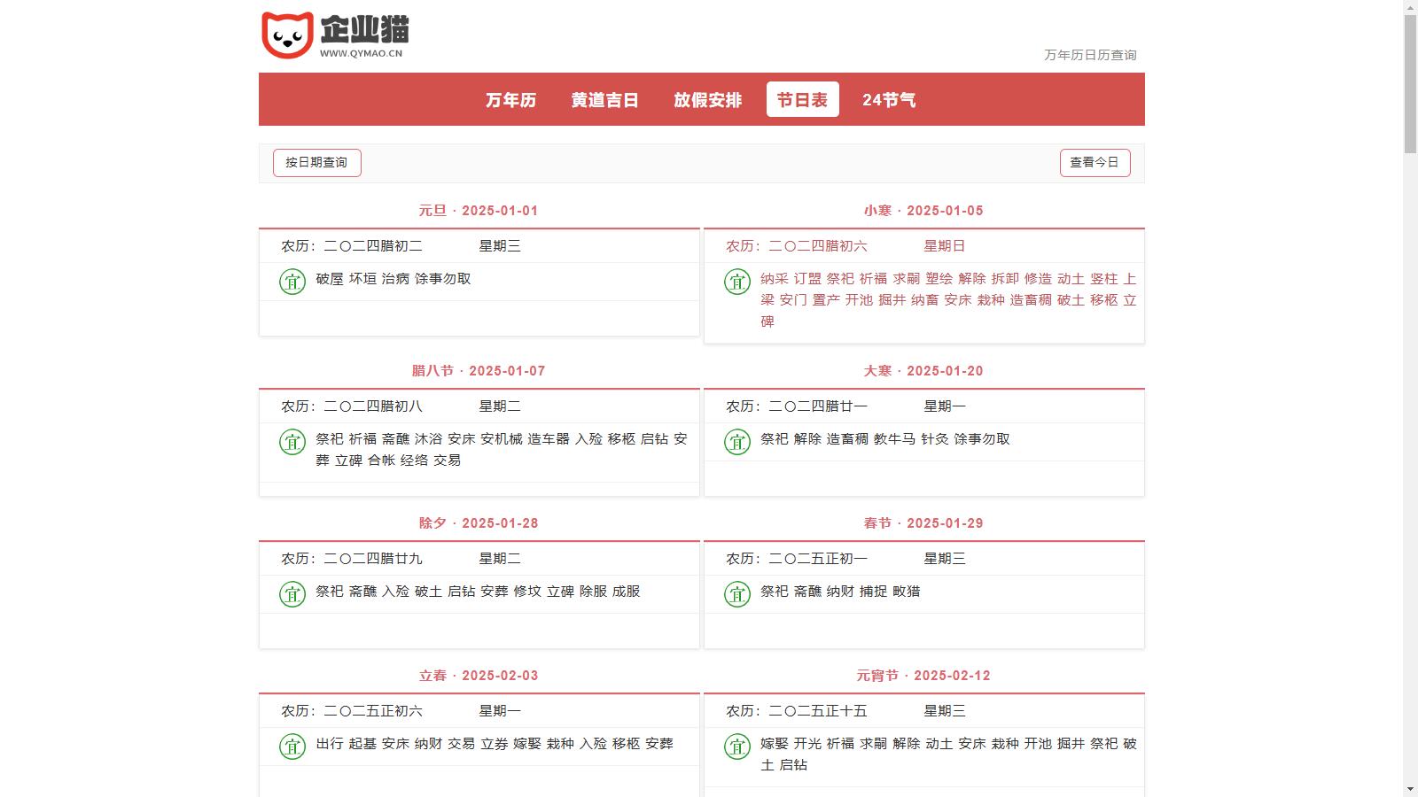Click the scrollbar down arrow
Image resolution: width=1418 pixels, height=797 pixels.
coord(1410,789)
